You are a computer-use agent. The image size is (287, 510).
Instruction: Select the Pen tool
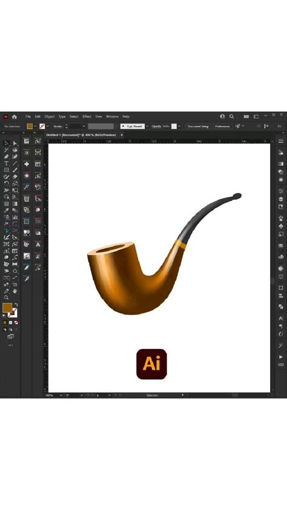tap(7, 156)
